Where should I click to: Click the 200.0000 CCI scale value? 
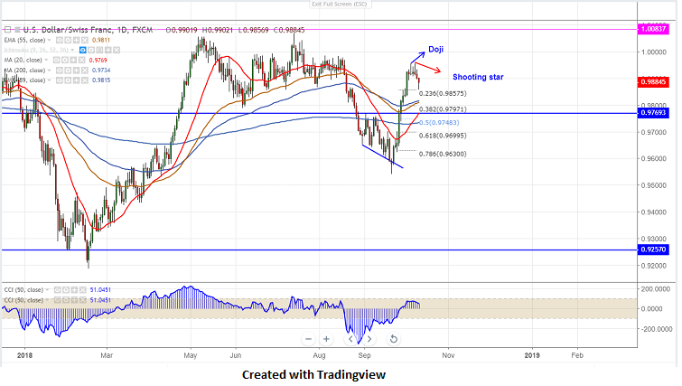pyautogui.click(x=658, y=289)
